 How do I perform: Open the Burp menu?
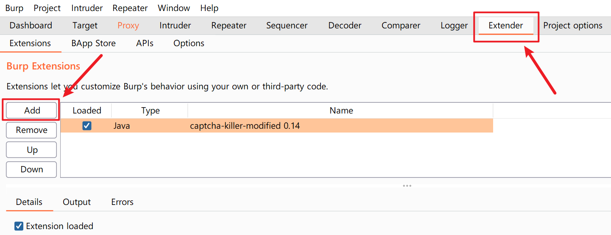[x=14, y=8]
